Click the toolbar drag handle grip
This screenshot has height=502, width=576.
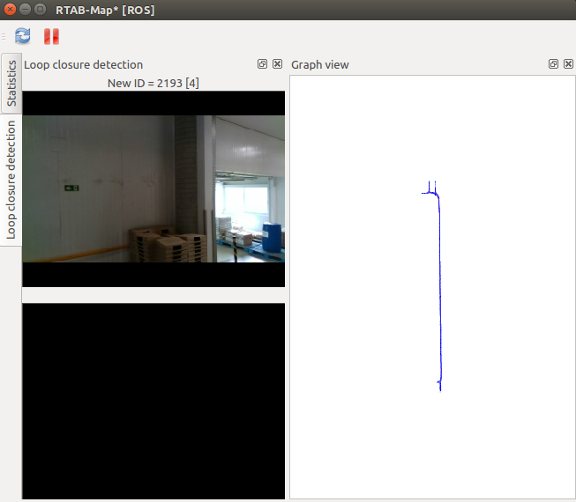[x=4, y=36]
